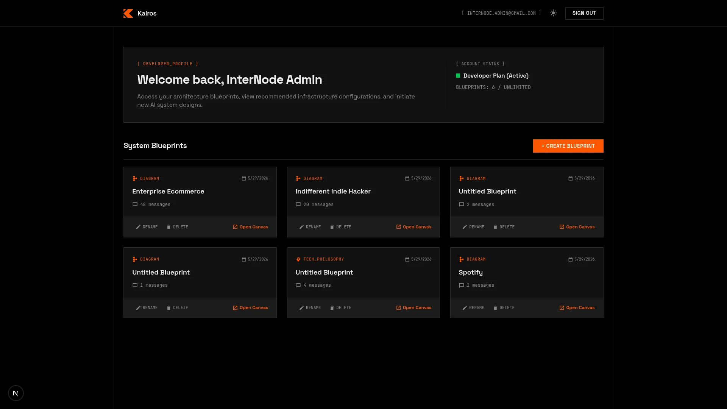Image resolution: width=727 pixels, height=409 pixels.
Task: Rename the Enterprise Ecommerce blueprint
Action: 147,227
